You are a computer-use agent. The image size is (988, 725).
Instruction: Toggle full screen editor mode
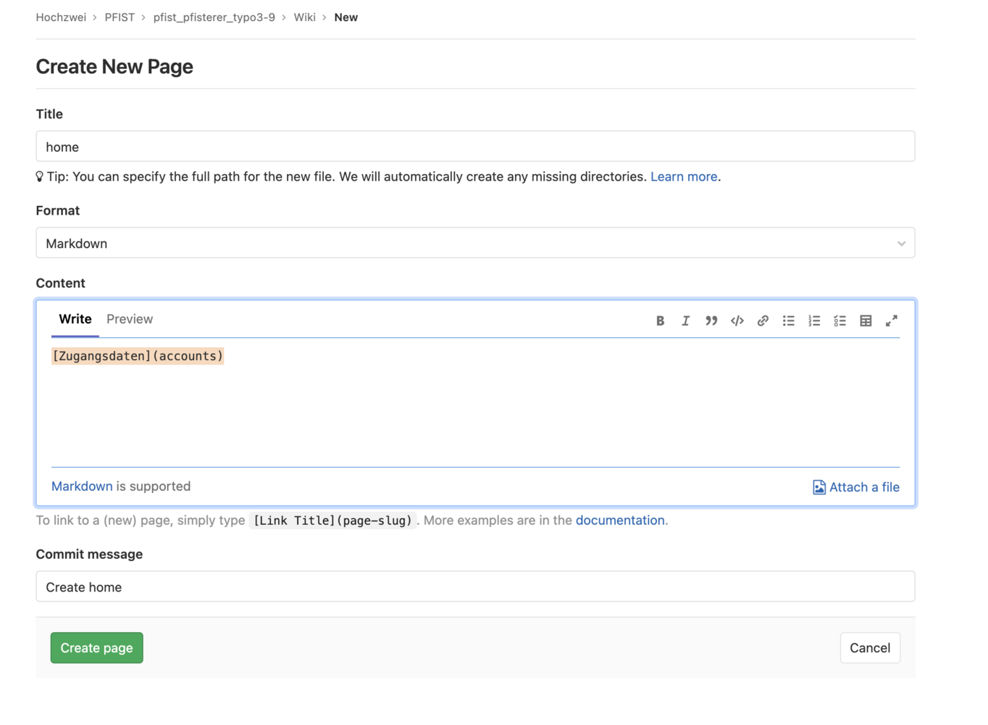(891, 320)
